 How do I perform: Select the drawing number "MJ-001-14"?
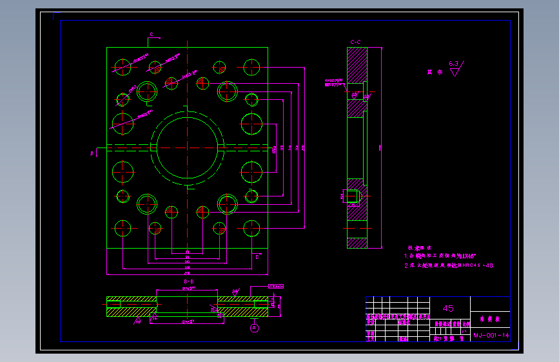[491, 336]
